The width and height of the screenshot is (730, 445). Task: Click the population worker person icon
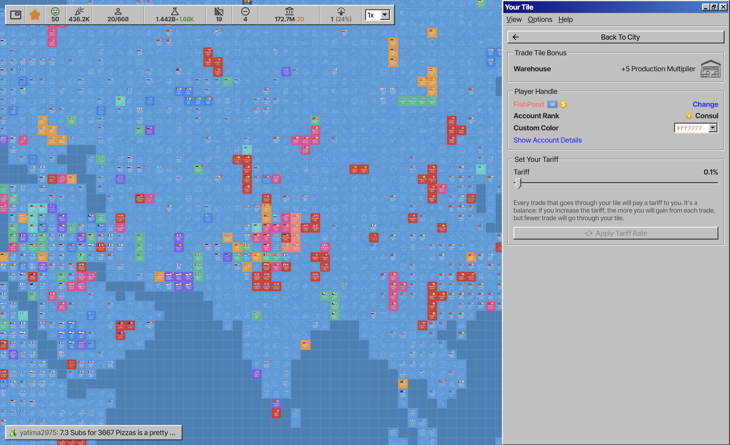[118, 12]
